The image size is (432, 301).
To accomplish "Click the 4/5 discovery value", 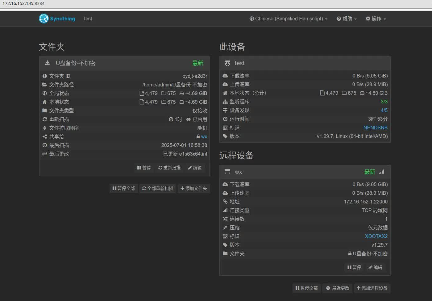I will (384, 110).
